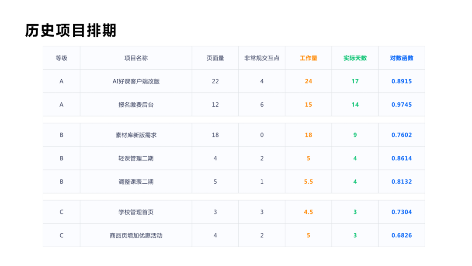
Task: Select actual days 17 value
Action: (355, 81)
